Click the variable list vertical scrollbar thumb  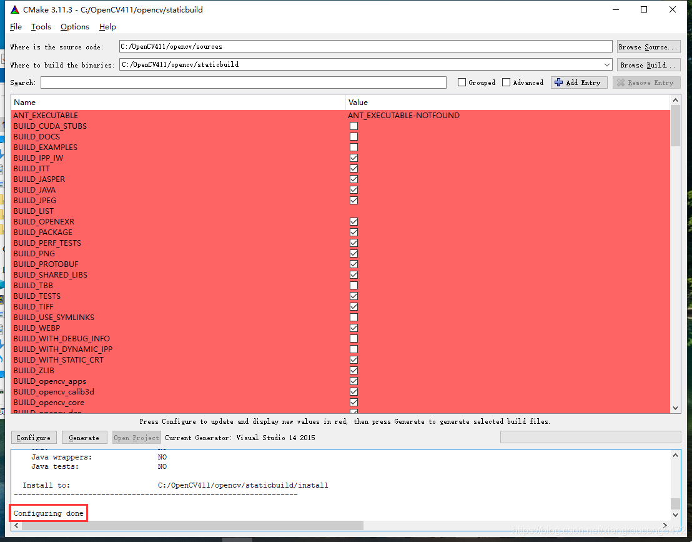pos(675,126)
